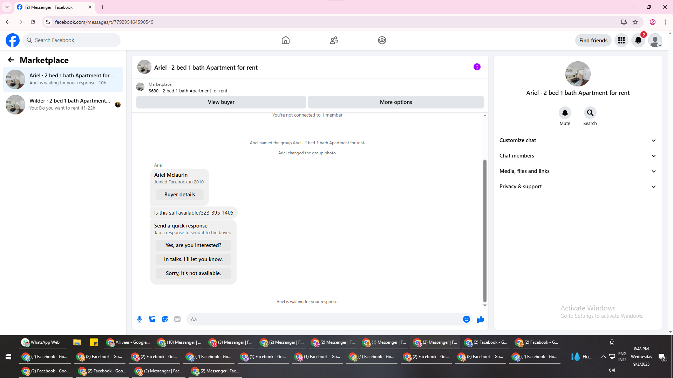Screen dimensions: 673x378
Task: Open the Friends icon in top navigation
Action: pyautogui.click(x=334, y=40)
